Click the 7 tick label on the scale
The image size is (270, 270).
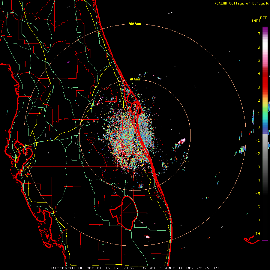tap(259, 34)
